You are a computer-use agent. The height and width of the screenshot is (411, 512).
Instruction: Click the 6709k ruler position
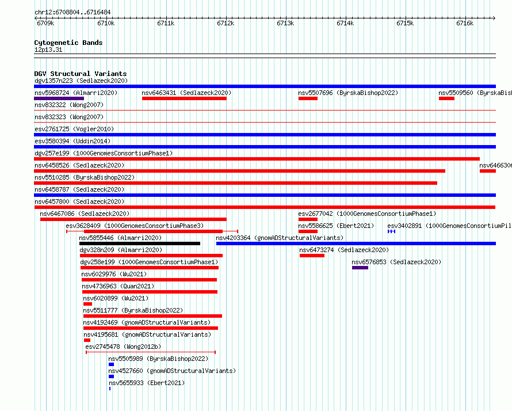[45, 23]
